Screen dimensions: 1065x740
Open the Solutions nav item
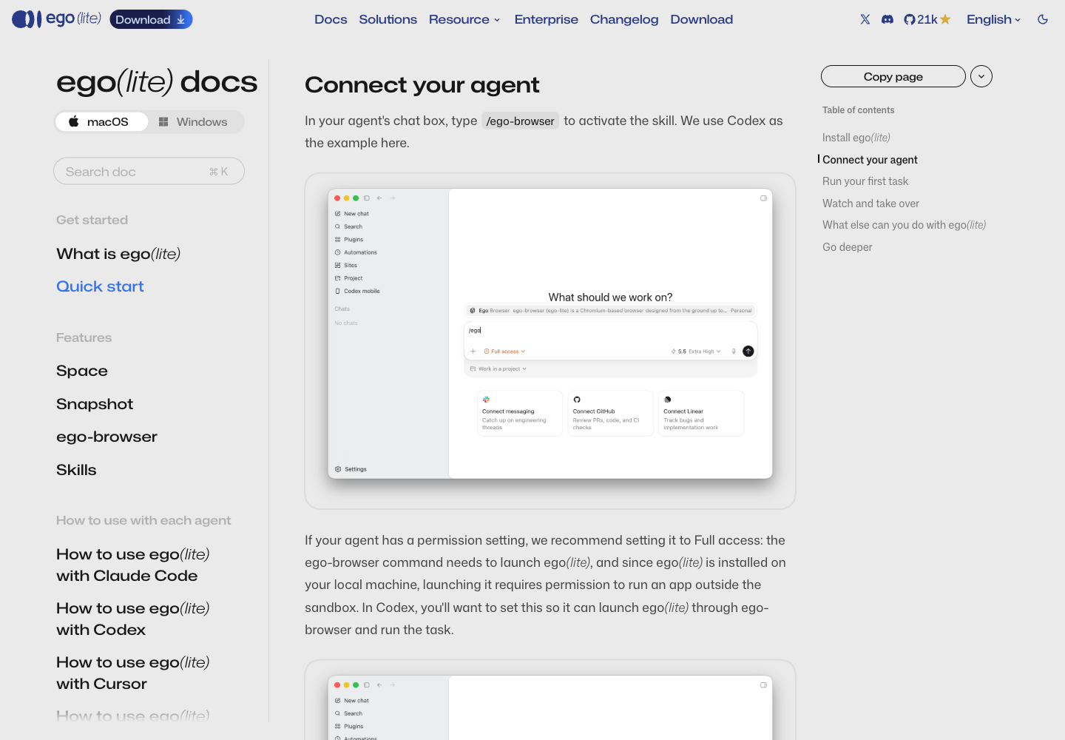point(388,19)
